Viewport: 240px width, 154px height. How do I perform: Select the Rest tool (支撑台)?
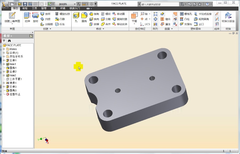pos(186,24)
